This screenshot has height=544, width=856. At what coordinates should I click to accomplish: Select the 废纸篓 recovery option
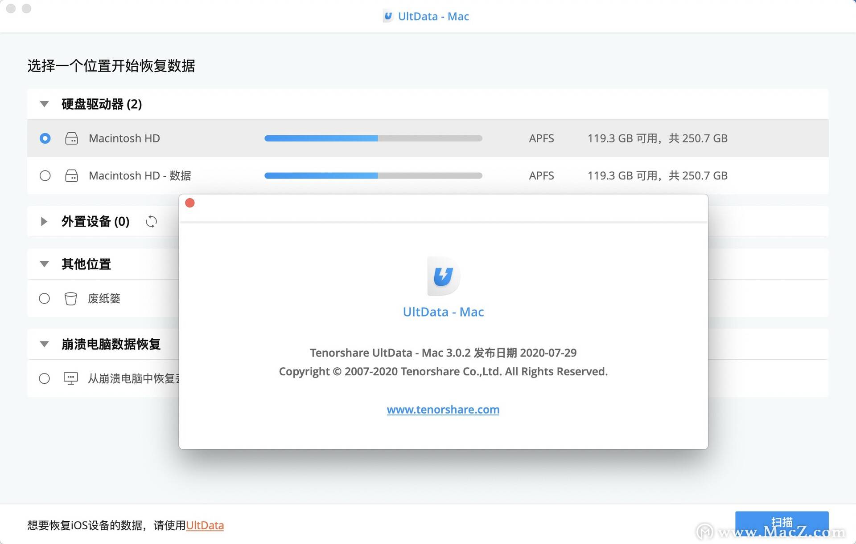click(x=45, y=298)
